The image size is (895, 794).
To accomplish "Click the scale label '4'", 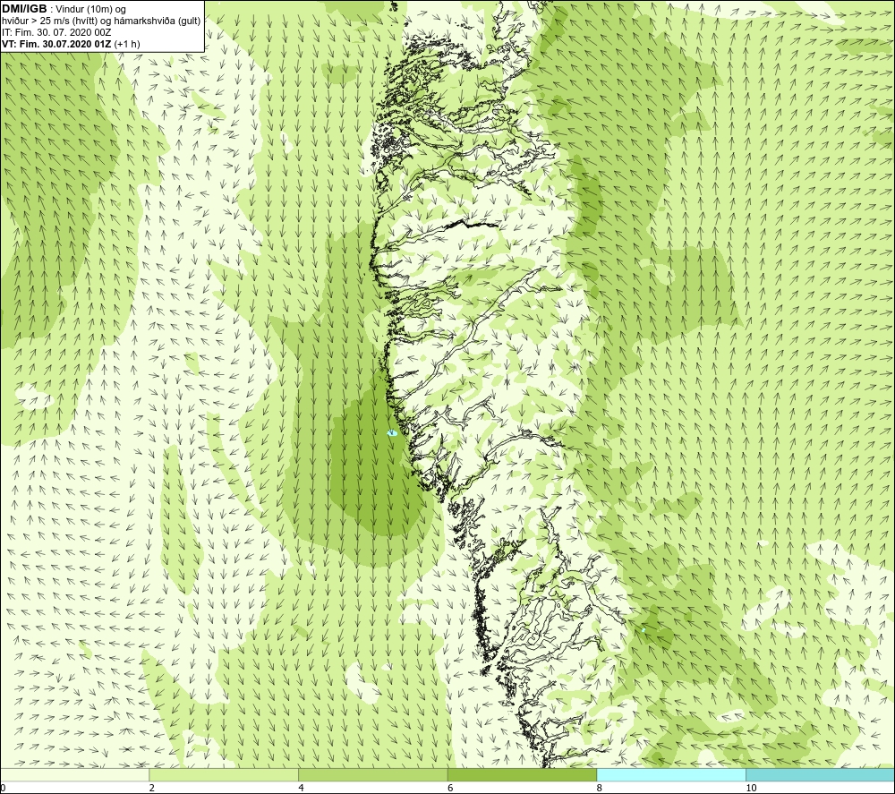I will (302, 789).
